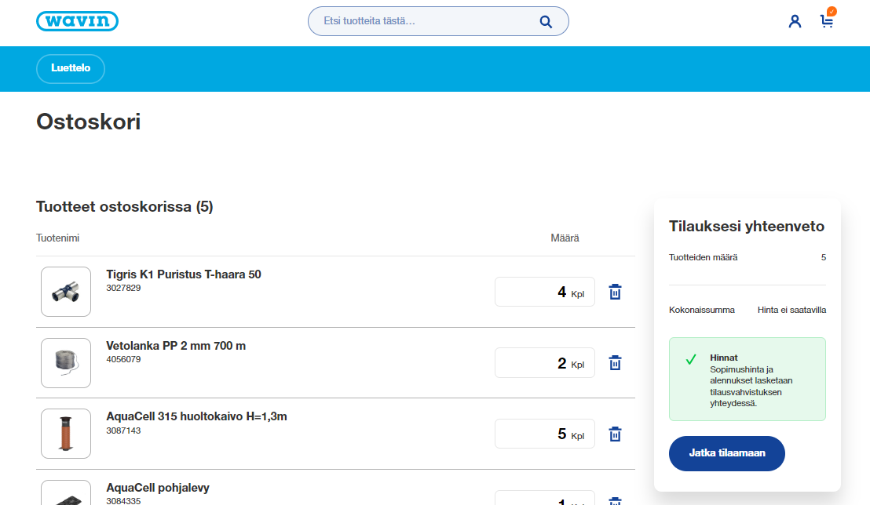
Task: Click the Wavin logo
Action: [x=77, y=21]
